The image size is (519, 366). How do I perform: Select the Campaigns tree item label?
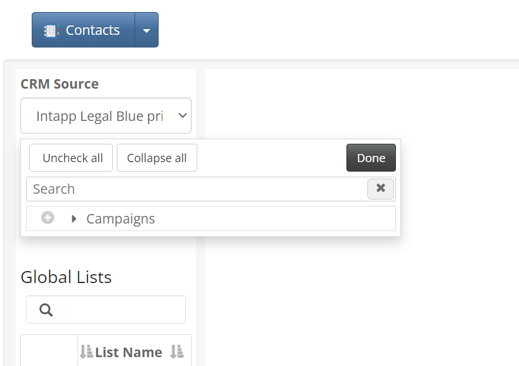point(121,218)
